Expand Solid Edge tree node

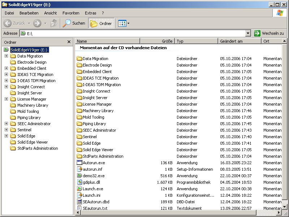(6, 136)
